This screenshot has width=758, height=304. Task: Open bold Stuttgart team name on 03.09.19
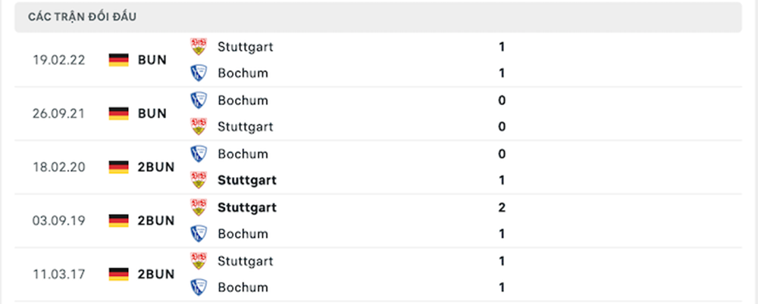(246, 207)
